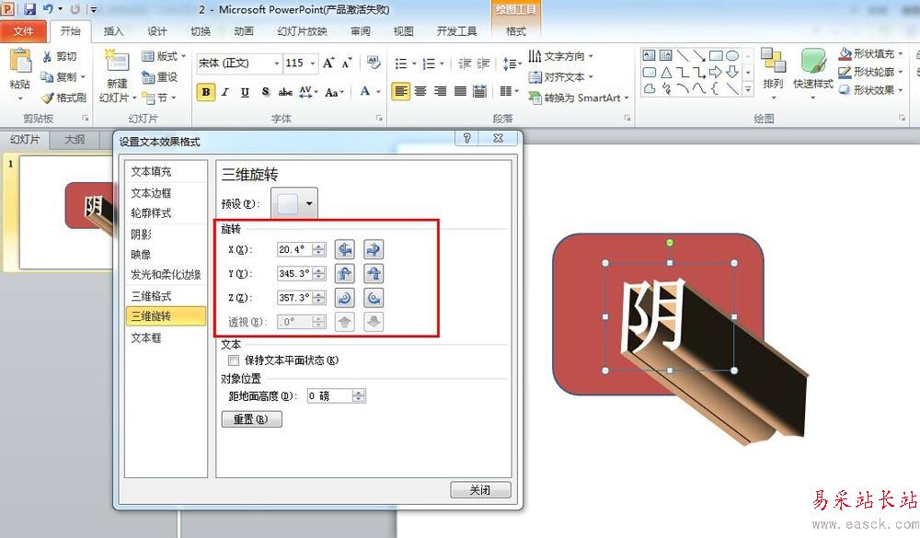Open the 文字方向 text direction dropdown
This screenshot has height=538, width=920.
click(560, 56)
